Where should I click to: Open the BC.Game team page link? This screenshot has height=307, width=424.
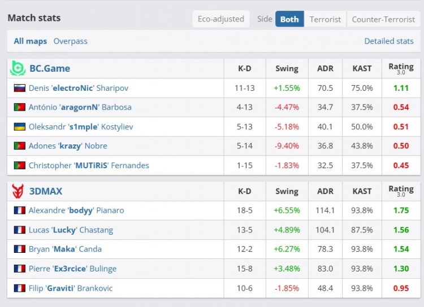click(50, 68)
